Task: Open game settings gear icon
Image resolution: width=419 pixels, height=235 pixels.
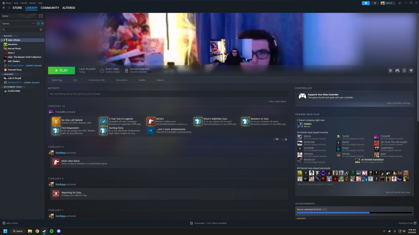Action: coord(390,70)
